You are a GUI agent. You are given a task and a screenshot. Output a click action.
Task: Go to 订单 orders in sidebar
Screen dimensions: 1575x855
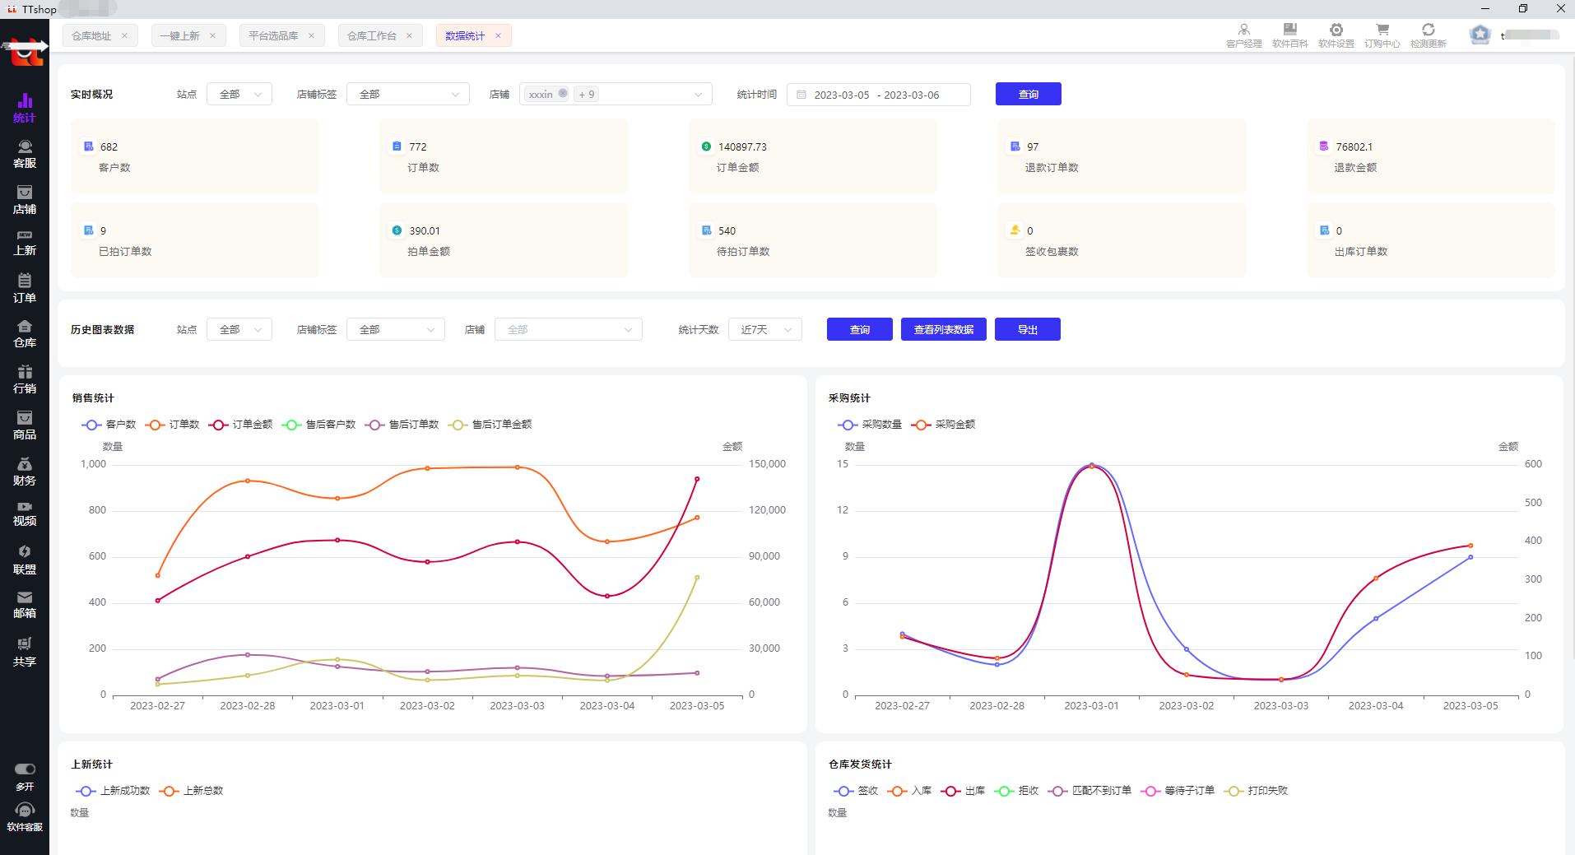click(25, 289)
